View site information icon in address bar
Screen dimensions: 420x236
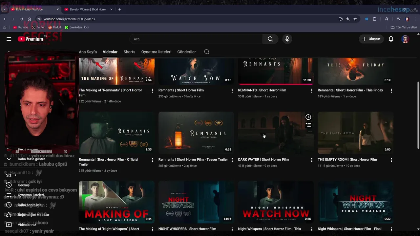click(39, 19)
